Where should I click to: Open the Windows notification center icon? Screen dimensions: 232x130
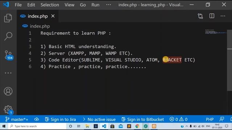pos(227,126)
